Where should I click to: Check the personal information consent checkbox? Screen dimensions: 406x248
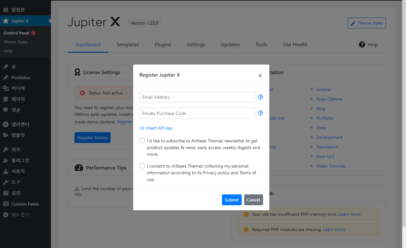click(x=142, y=166)
